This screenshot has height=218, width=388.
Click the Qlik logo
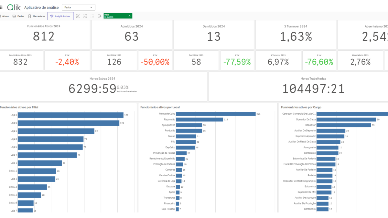click(14, 7)
